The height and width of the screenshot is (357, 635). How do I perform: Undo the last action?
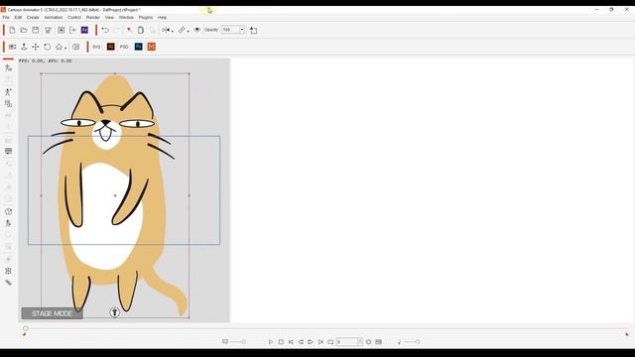click(105, 30)
